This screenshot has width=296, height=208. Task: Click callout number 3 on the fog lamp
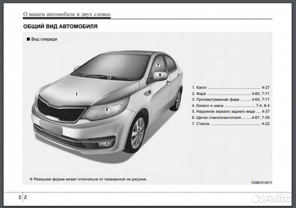106,144
